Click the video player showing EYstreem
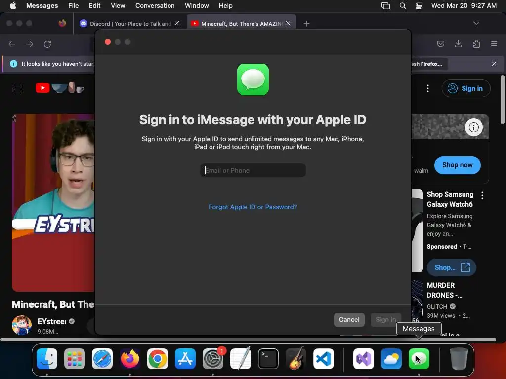This screenshot has width=506, height=379. point(53,202)
